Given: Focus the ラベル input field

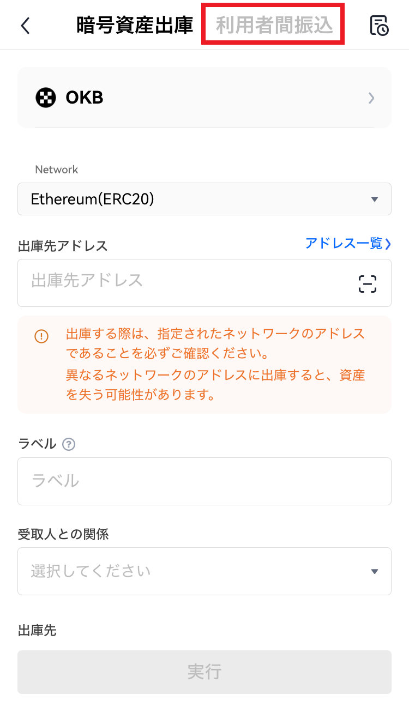Looking at the screenshot, I should click(x=204, y=481).
